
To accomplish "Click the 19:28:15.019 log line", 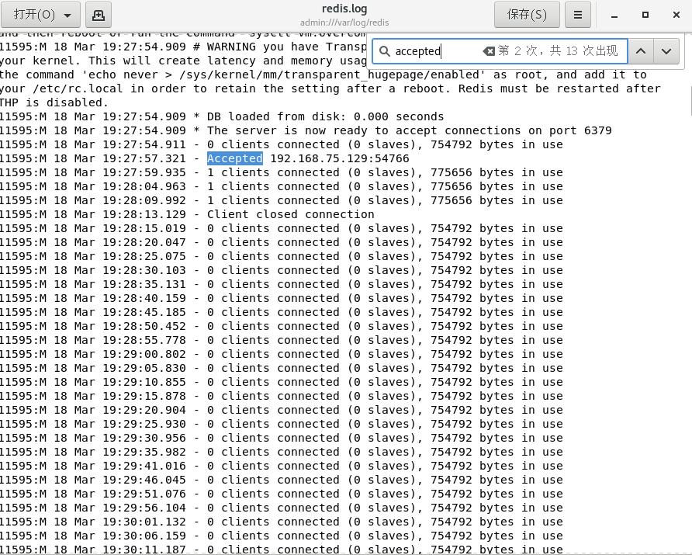I will pyautogui.click(x=282, y=229).
